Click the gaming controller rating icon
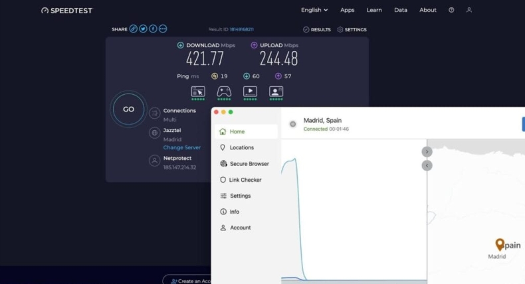This screenshot has width=525, height=284. tap(224, 92)
